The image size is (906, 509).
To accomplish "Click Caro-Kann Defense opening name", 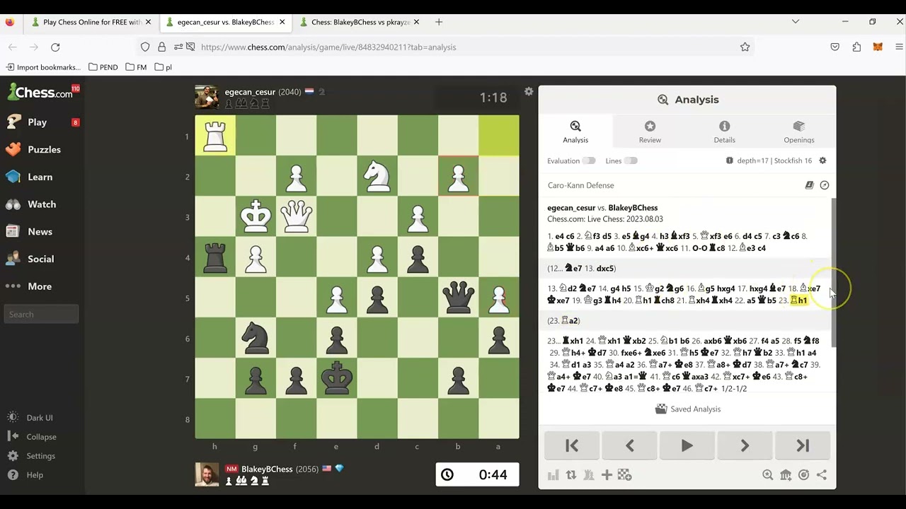I will (580, 185).
